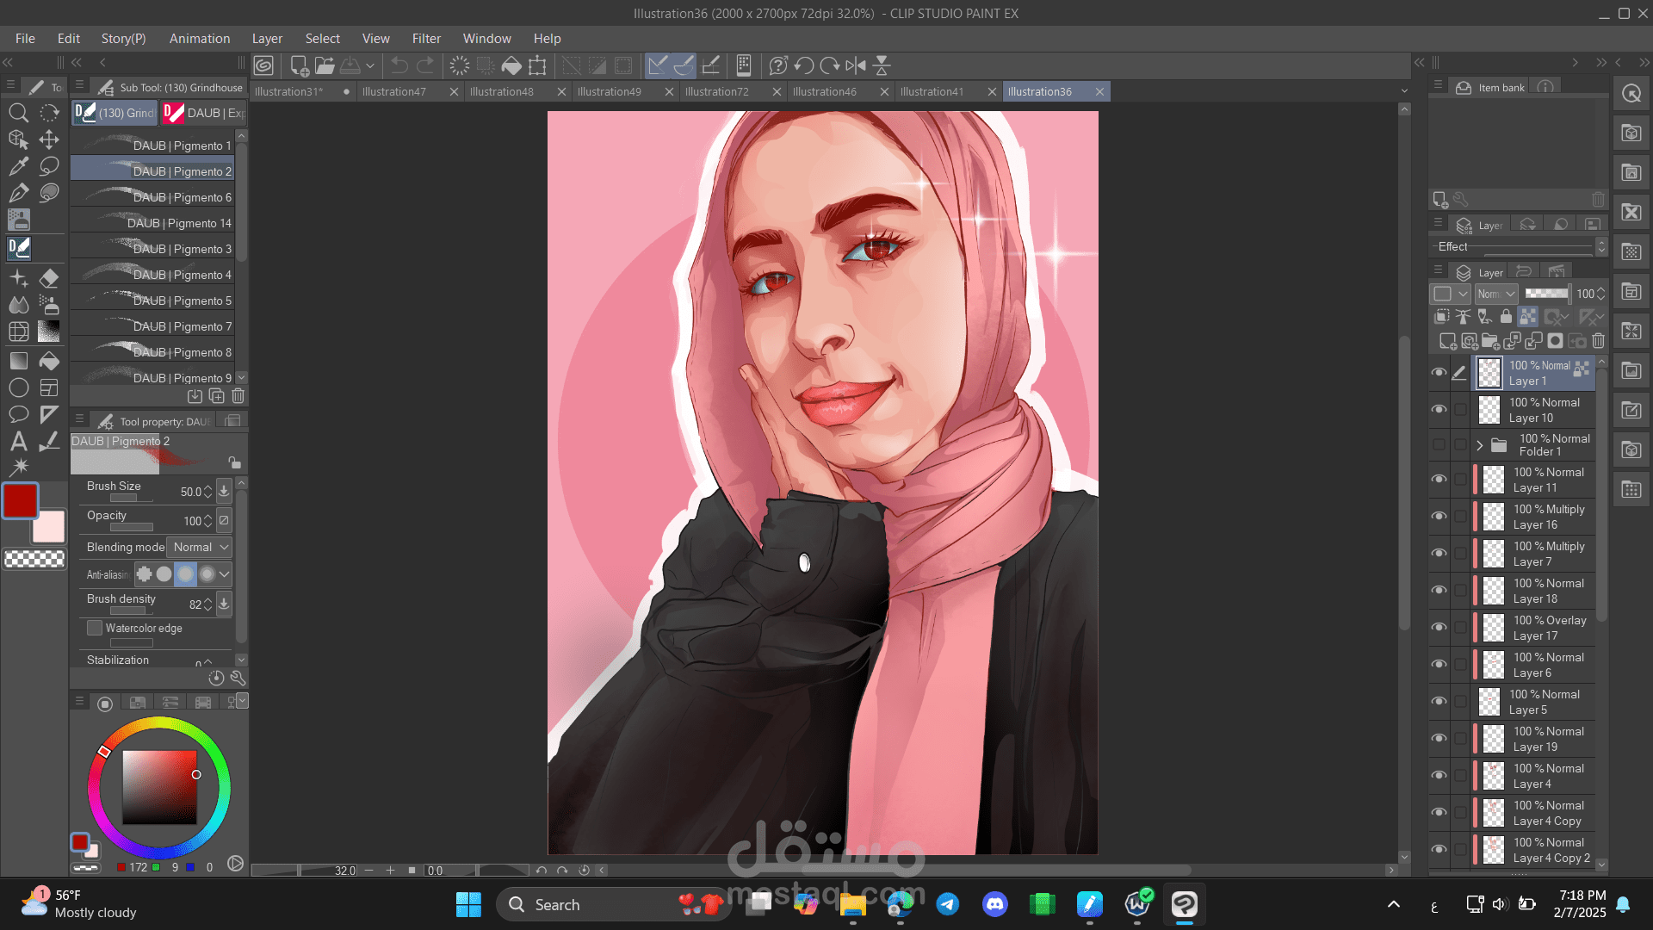Image resolution: width=1653 pixels, height=930 pixels.
Task: Switch to the Illustration47 tab
Action: [394, 91]
